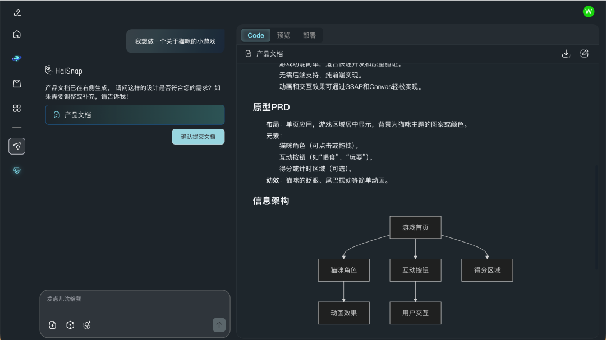The width and height of the screenshot is (606, 340).
Task: Click the line starting with 布局
Action: click(368, 124)
